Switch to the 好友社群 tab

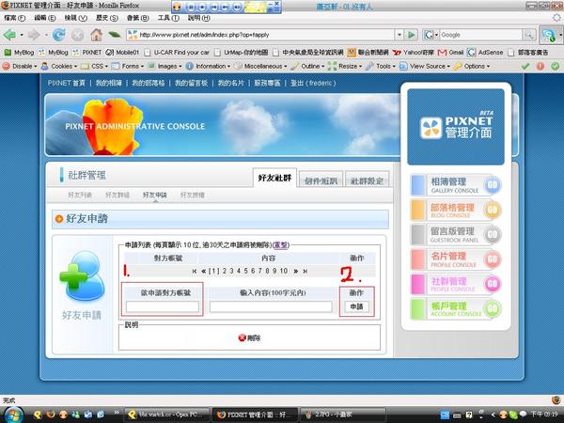coord(274,178)
